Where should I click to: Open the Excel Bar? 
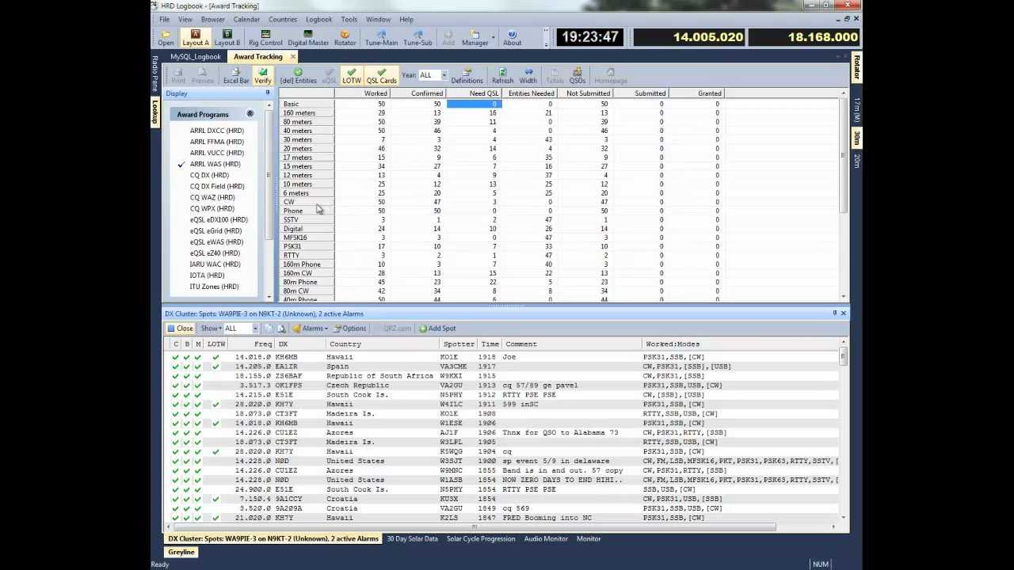[236, 76]
